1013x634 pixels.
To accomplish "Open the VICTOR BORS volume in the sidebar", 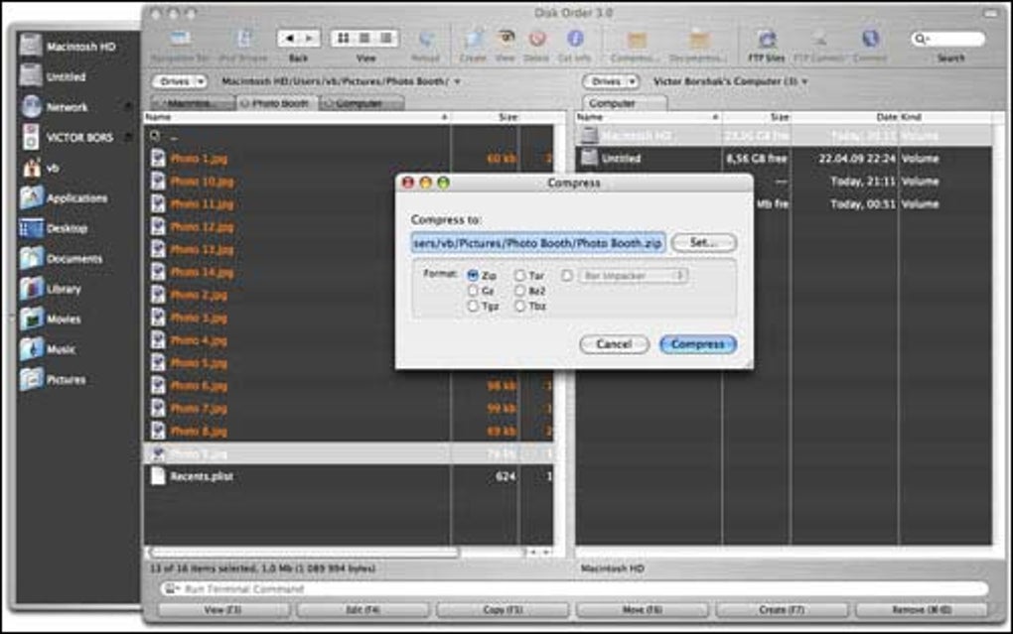I will (67, 137).
